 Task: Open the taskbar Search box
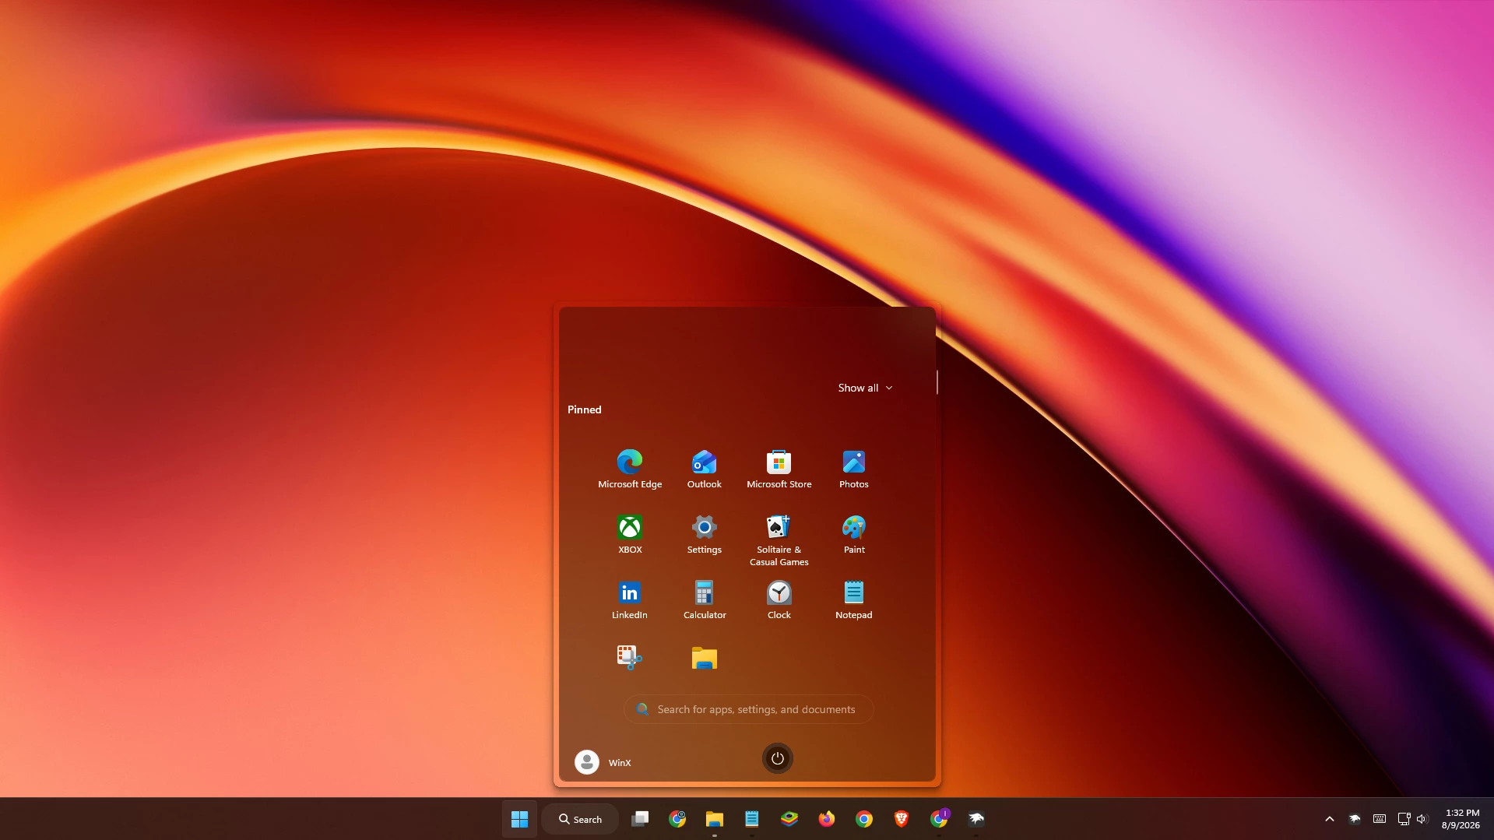(580, 819)
